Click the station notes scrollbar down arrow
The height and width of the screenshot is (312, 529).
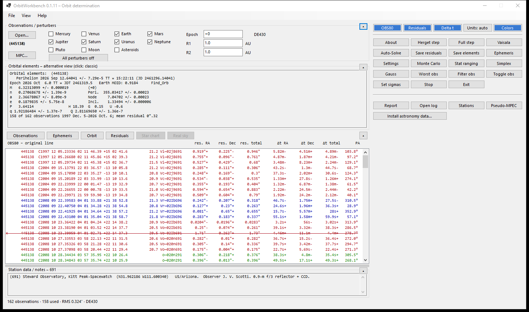[x=363, y=292]
